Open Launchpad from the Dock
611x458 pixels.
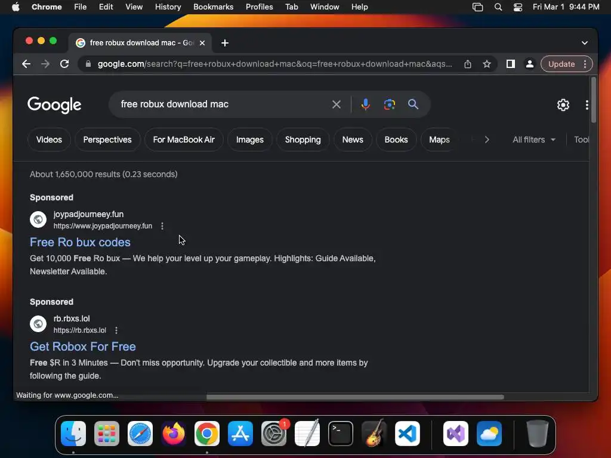click(107, 434)
